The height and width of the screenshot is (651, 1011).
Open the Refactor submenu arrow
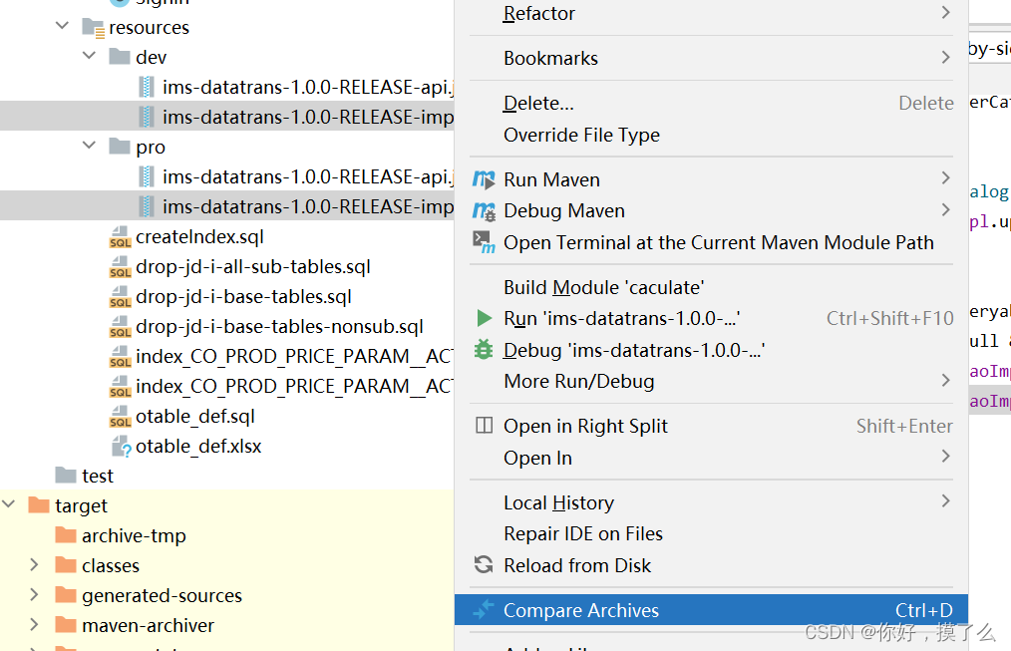(x=945, y=12)
